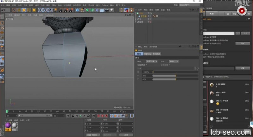Open Edit Render Settings clapperboard icon
Image resolution: width=253 pixels, height=137 pixels.
click(71, 10)
